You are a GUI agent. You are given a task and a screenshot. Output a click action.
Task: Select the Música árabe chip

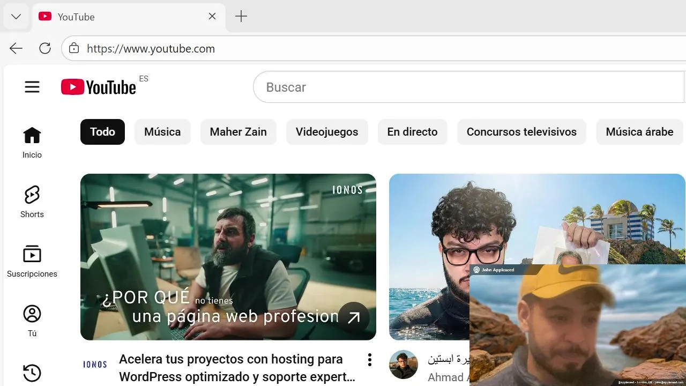coord(639,132)
